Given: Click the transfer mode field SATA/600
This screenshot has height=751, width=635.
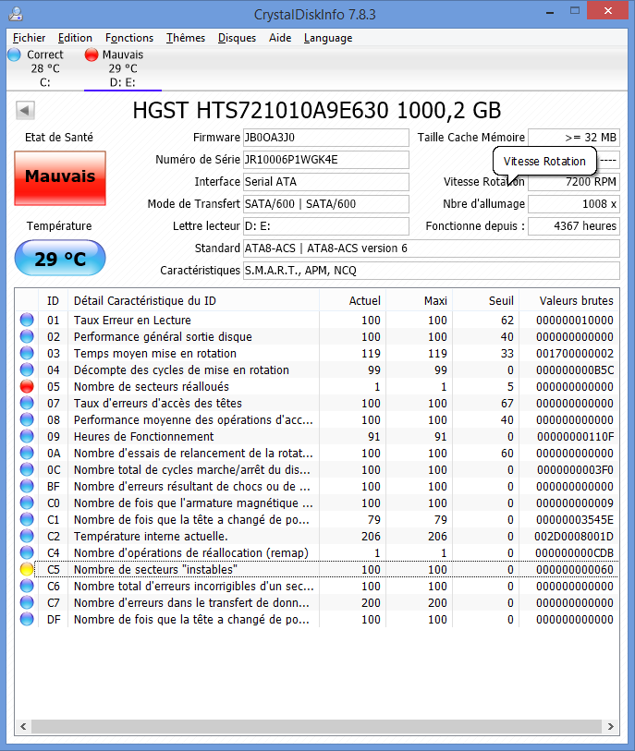Looking at the screenshot, I should (326, 204).
